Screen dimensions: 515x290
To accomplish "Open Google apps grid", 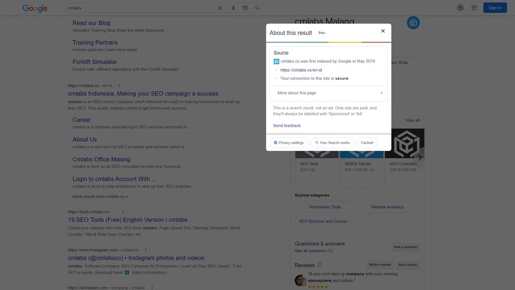I will click(474, 8).
